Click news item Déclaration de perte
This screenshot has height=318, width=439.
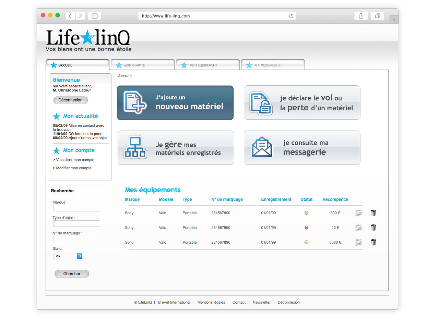tap(78, 134)
